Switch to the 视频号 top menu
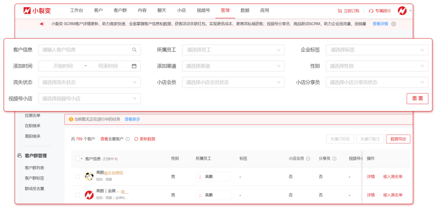The height and width of the screenshot is (208, 436). pos(203,11)
